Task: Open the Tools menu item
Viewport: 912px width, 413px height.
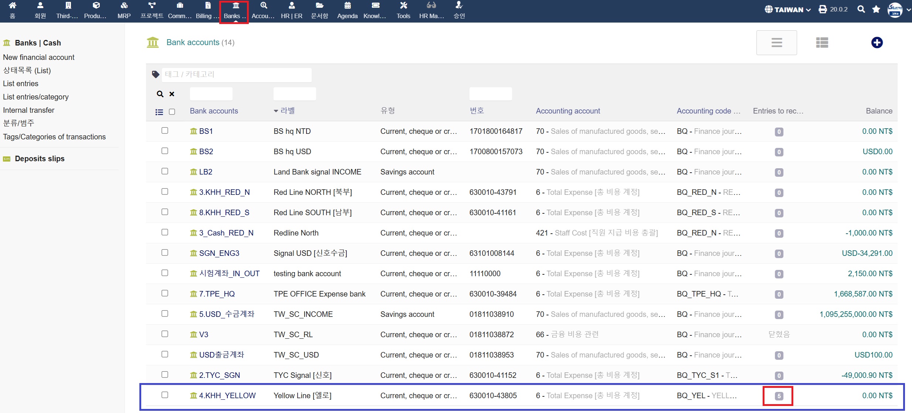Action: click(x=403, y=10)
